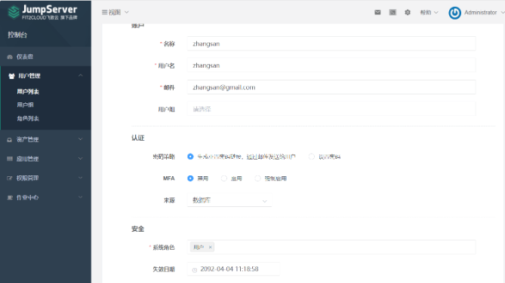Image resolution: width=505 pixels, height=283 pixels.
Task: Click the user management people icon
Action: click(x=11, y=76)
